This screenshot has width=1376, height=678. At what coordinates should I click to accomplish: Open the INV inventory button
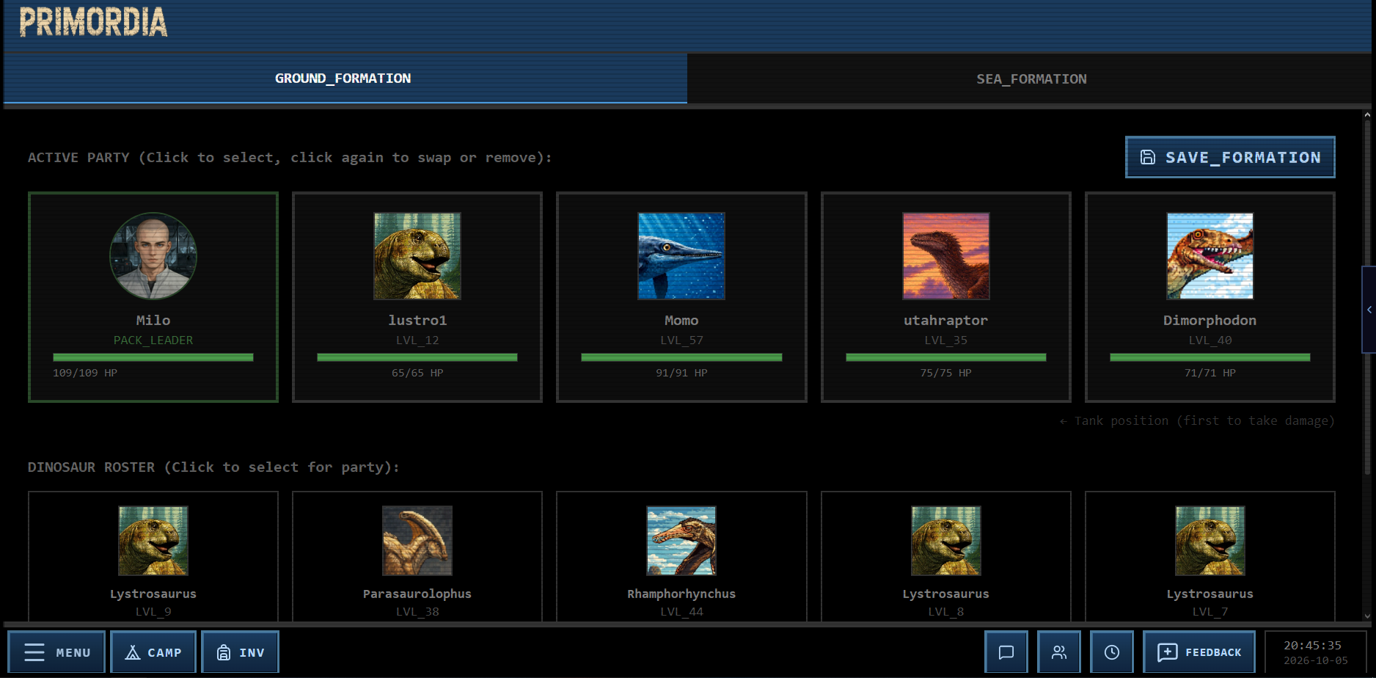241,652
